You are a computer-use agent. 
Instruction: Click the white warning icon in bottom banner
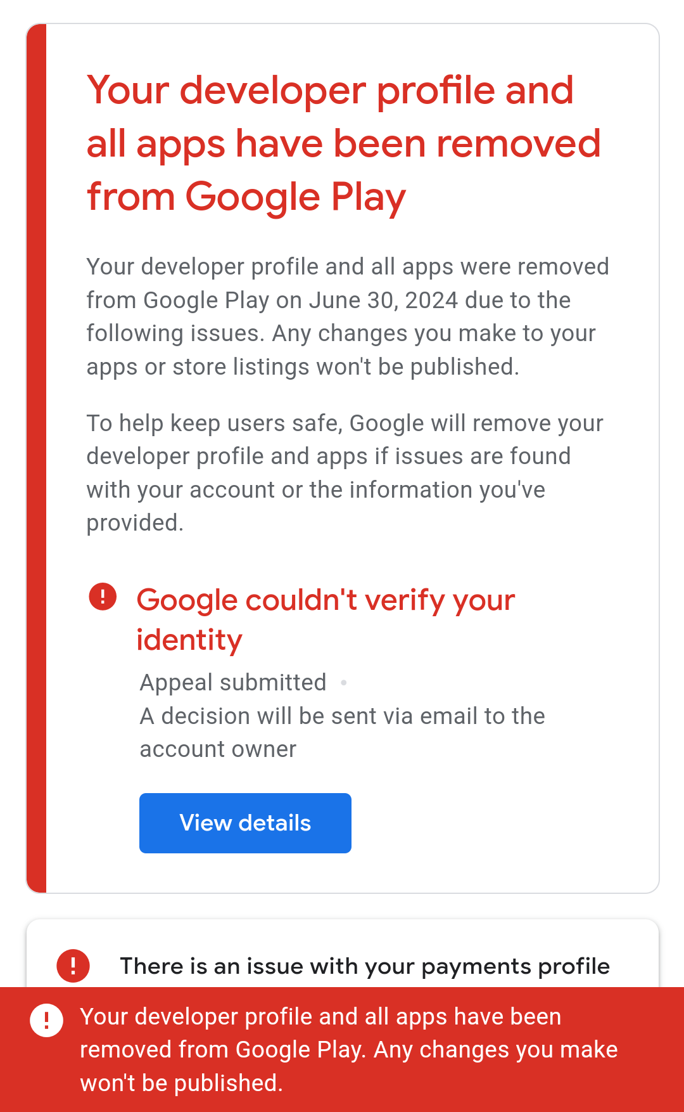[x=46, y=1020]
